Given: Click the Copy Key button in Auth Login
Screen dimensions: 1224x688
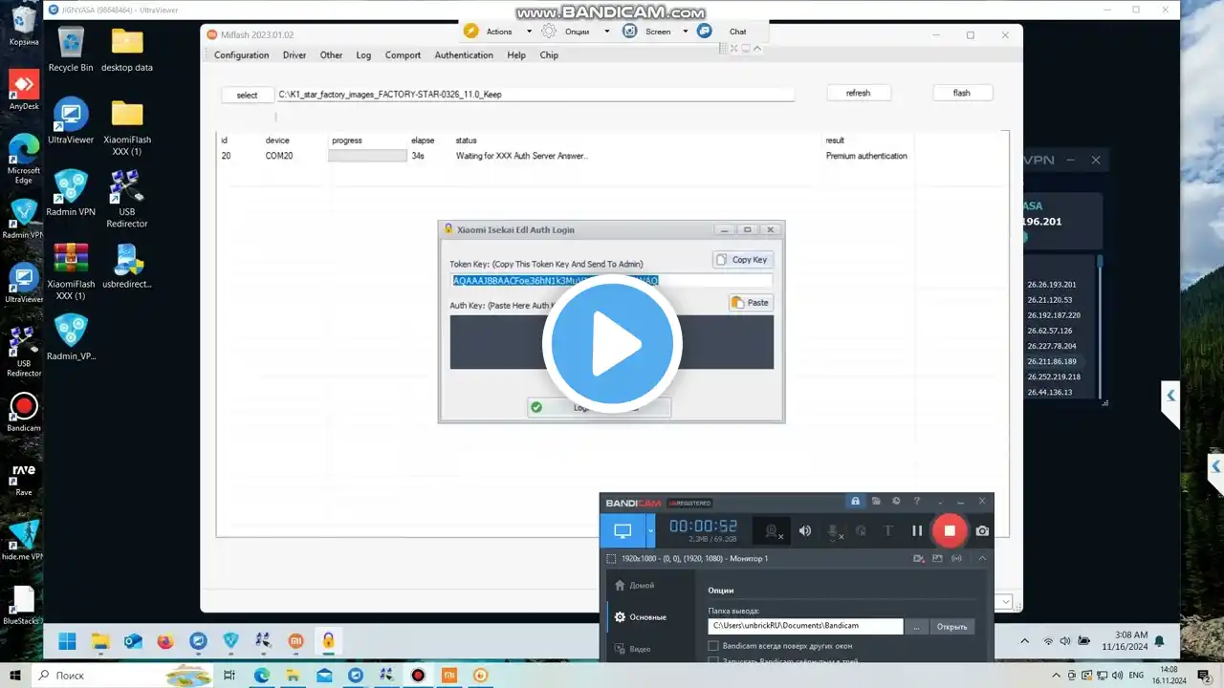Looking at the screenshot, I should (x=742, y=260).
